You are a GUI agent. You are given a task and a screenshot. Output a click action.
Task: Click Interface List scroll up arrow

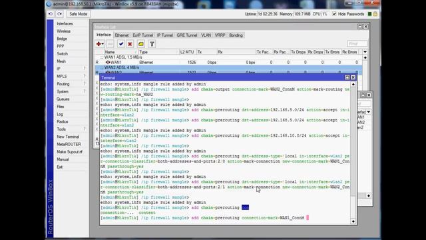[x=365, y=58]
